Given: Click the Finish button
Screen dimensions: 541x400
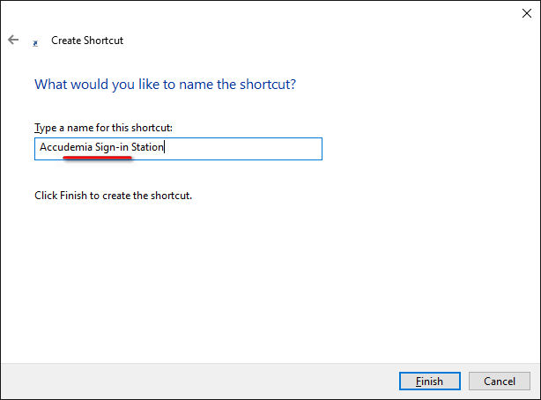Looking at the screenshot, I should pos(430,381).
